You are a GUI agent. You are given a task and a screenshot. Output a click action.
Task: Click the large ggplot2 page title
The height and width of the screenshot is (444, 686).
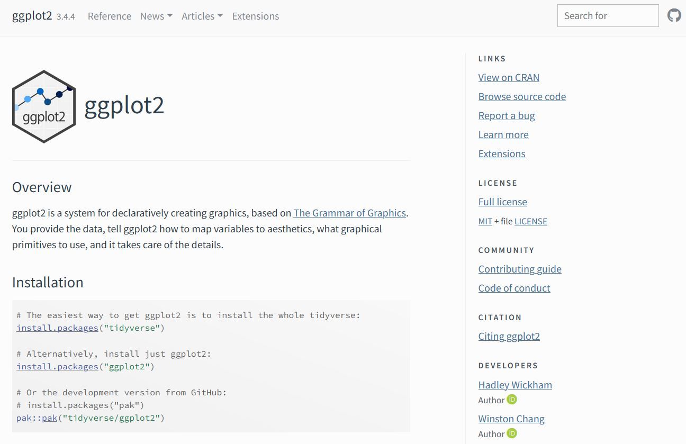point(124,106)
